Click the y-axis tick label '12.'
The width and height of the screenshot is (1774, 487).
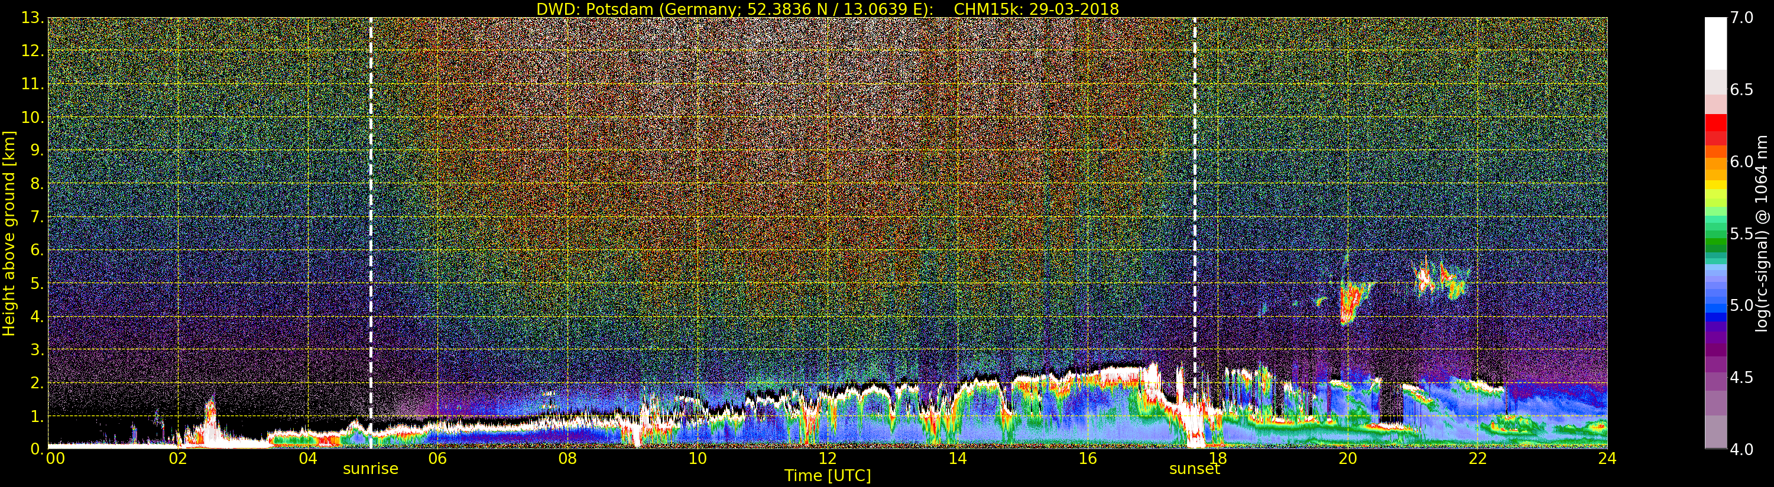pos(33,51)
